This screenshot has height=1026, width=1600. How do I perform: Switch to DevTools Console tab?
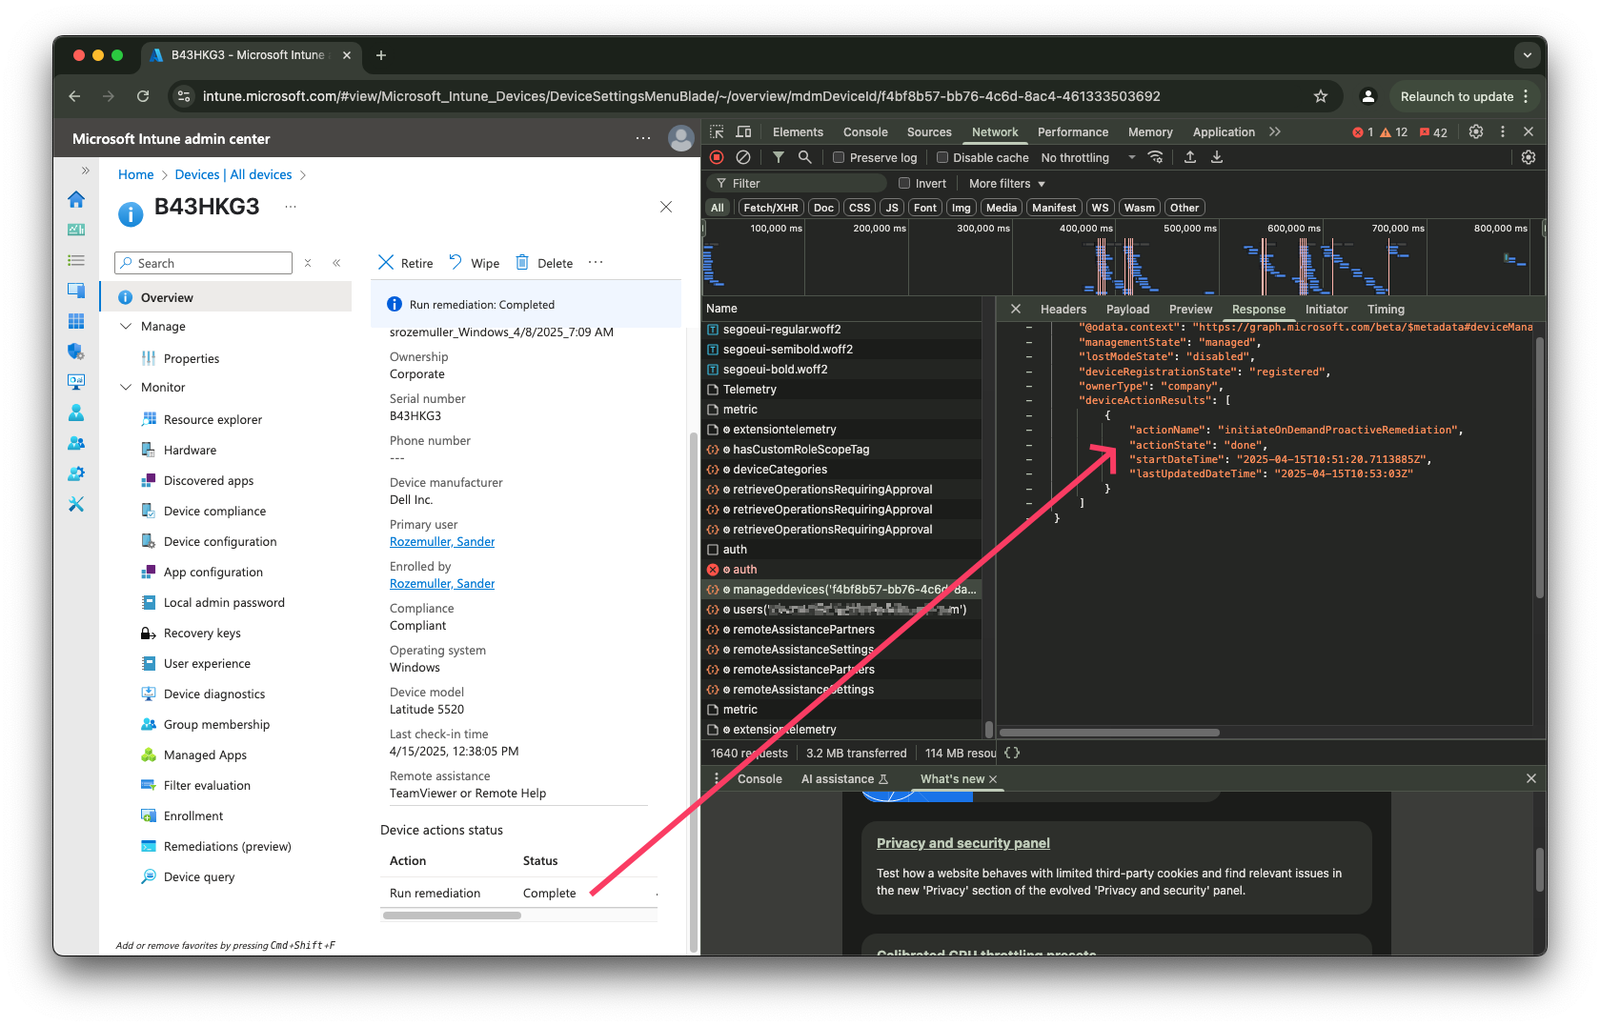[x=865, y=131]
